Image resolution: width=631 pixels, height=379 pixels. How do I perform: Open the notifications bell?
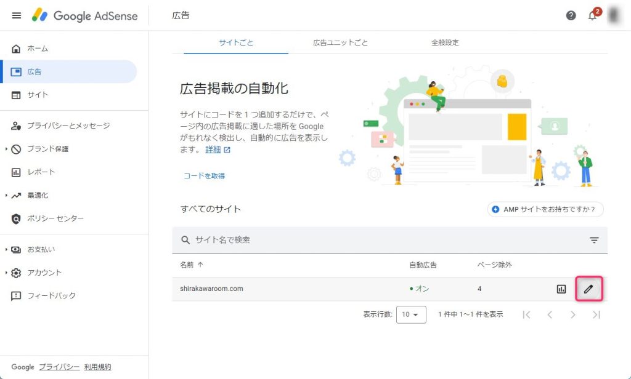tap(593, 15)
